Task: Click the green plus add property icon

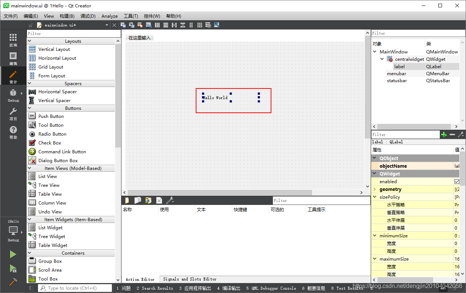Action: pyautogui.click(x=444, y=135)
